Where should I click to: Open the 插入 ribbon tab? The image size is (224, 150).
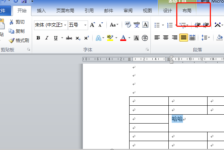point(41,11)
